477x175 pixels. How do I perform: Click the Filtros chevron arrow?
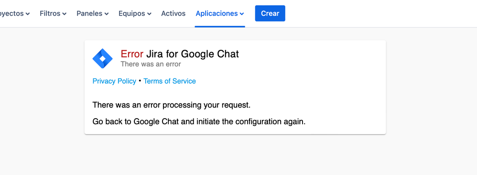click(64, 14)
